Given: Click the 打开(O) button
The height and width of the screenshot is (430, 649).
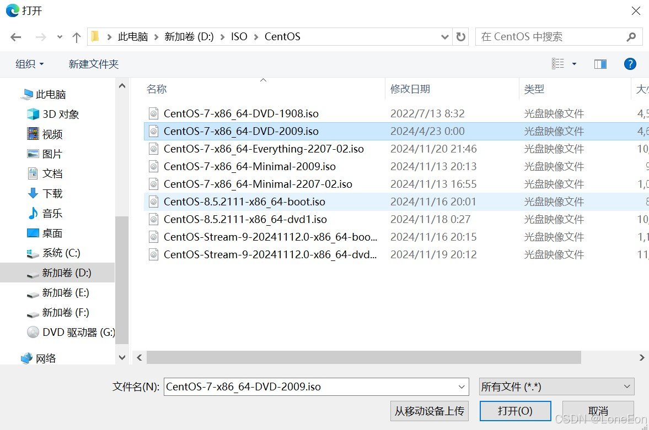Looking at the screenshot, I should tap(516, 411).
